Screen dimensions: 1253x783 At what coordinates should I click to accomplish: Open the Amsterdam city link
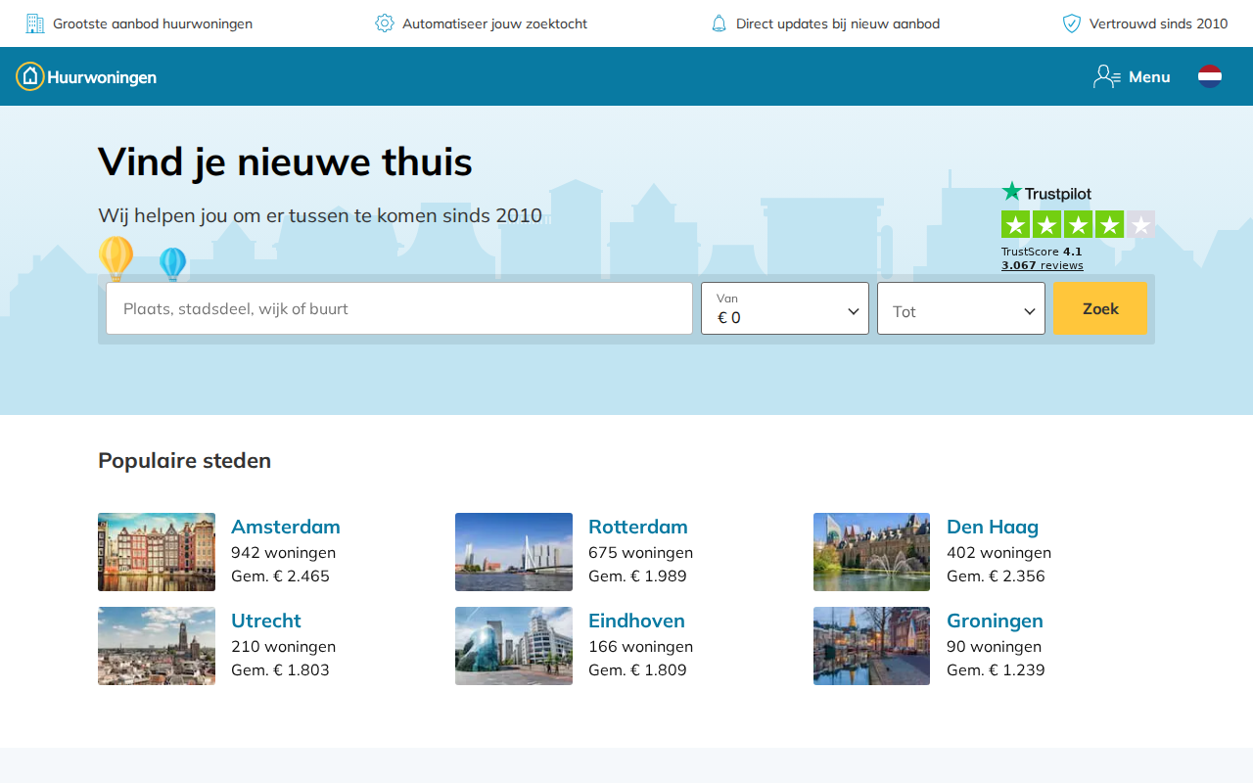click(286, 527)
